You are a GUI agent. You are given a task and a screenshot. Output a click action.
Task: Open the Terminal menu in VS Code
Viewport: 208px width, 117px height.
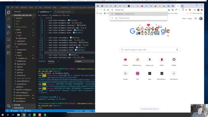pos(47,7)
